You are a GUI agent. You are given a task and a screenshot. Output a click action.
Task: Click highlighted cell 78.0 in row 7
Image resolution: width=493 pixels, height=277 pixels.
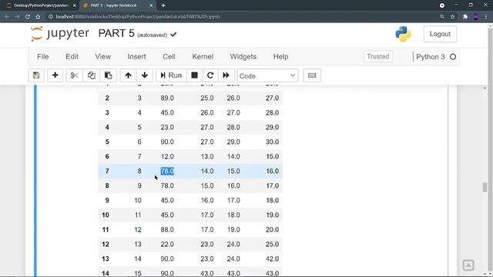pyautogui.click(x=167, y=171)
